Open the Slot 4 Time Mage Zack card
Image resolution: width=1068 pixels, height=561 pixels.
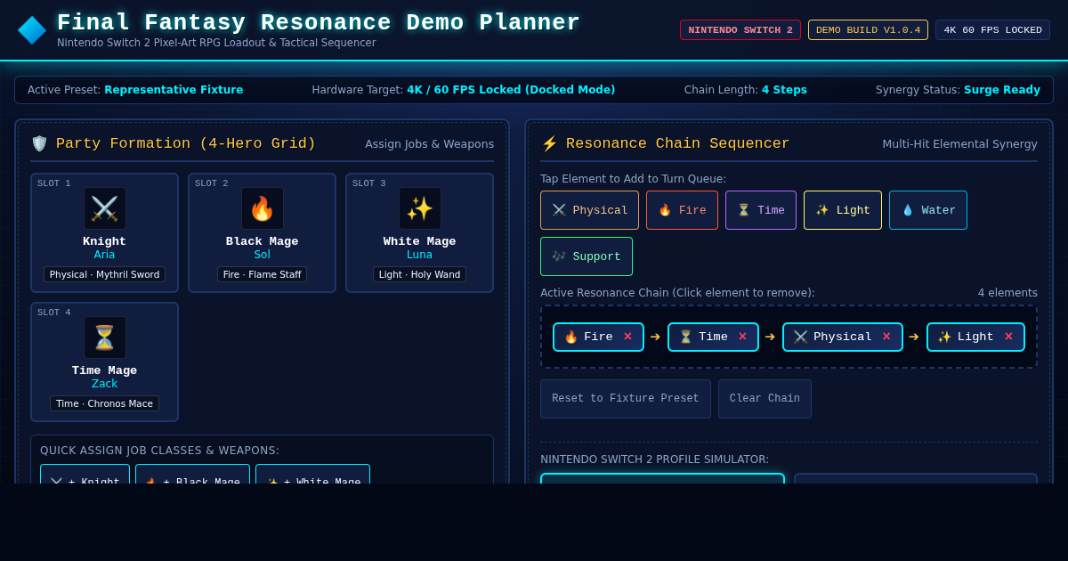105,362
